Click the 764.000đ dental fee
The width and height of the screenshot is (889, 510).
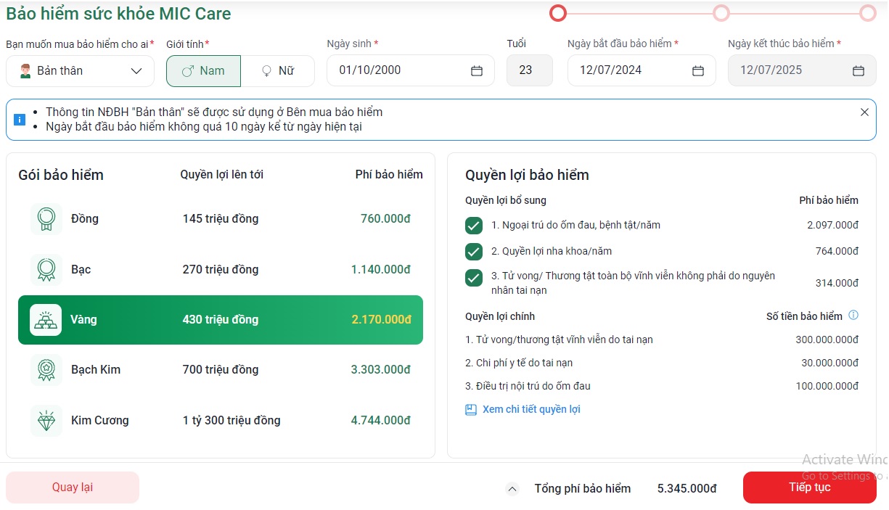837,252
